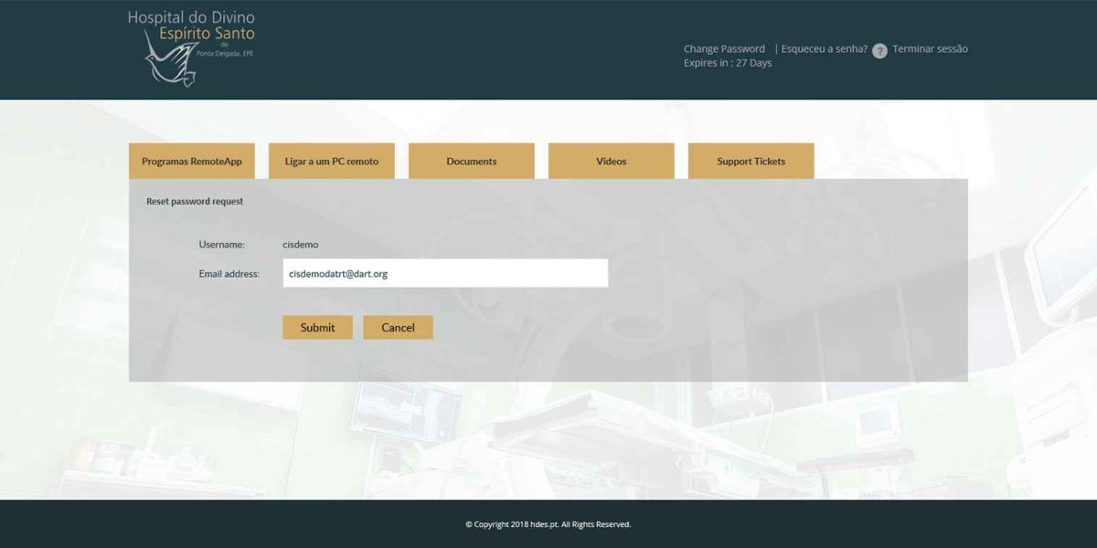This screenshot has height=548, width=1097.
Task: Switch to the Programas RemoteApp tab
Action: (192, 162)
